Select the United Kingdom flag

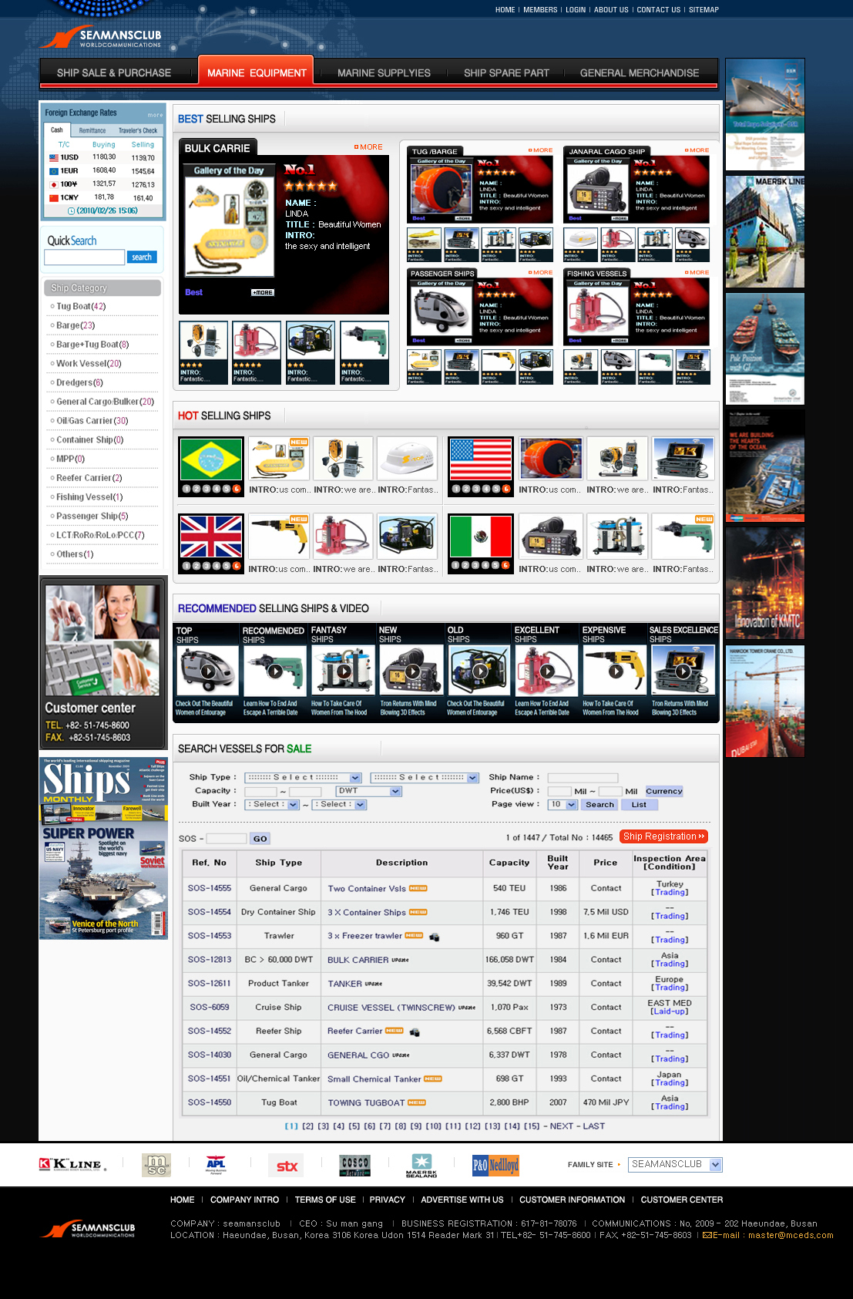(210, 537)
